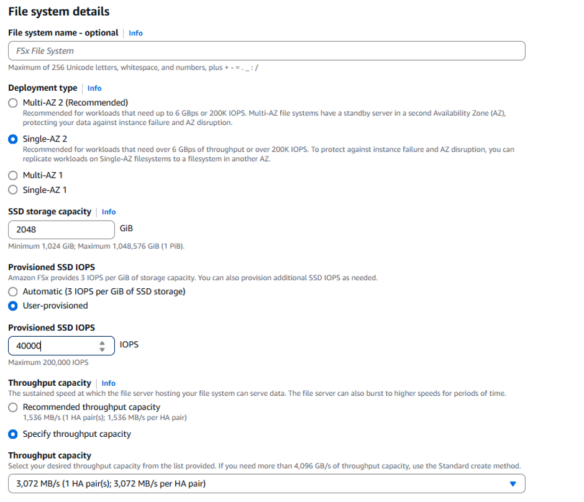Open Info link next to Deployment type
This screenshot has width=584, height=502.
[94, 88]
